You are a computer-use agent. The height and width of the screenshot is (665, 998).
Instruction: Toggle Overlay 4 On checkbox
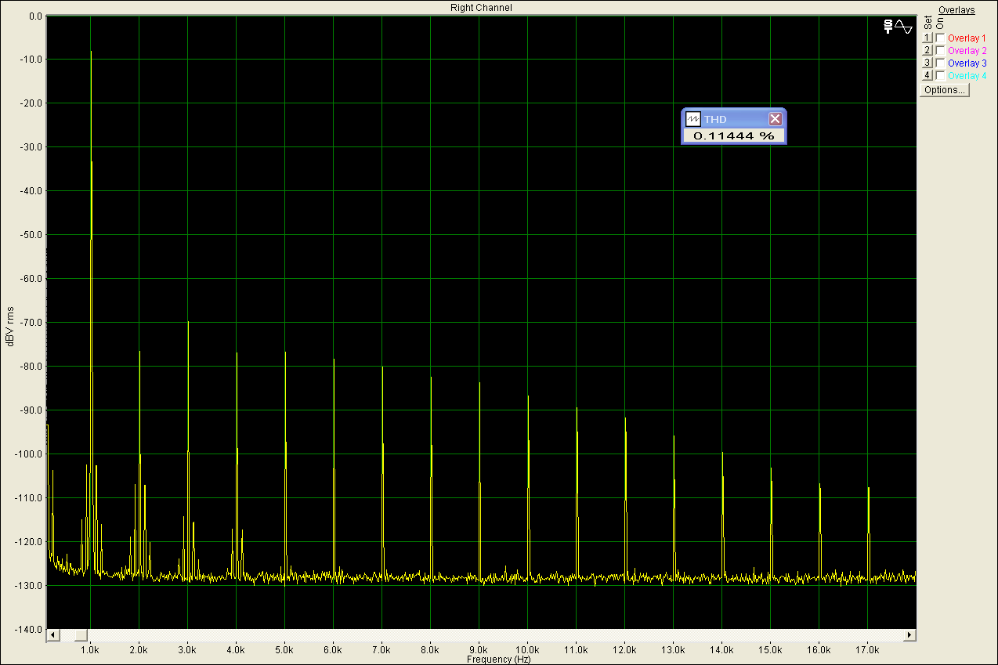tap(940, 75)
